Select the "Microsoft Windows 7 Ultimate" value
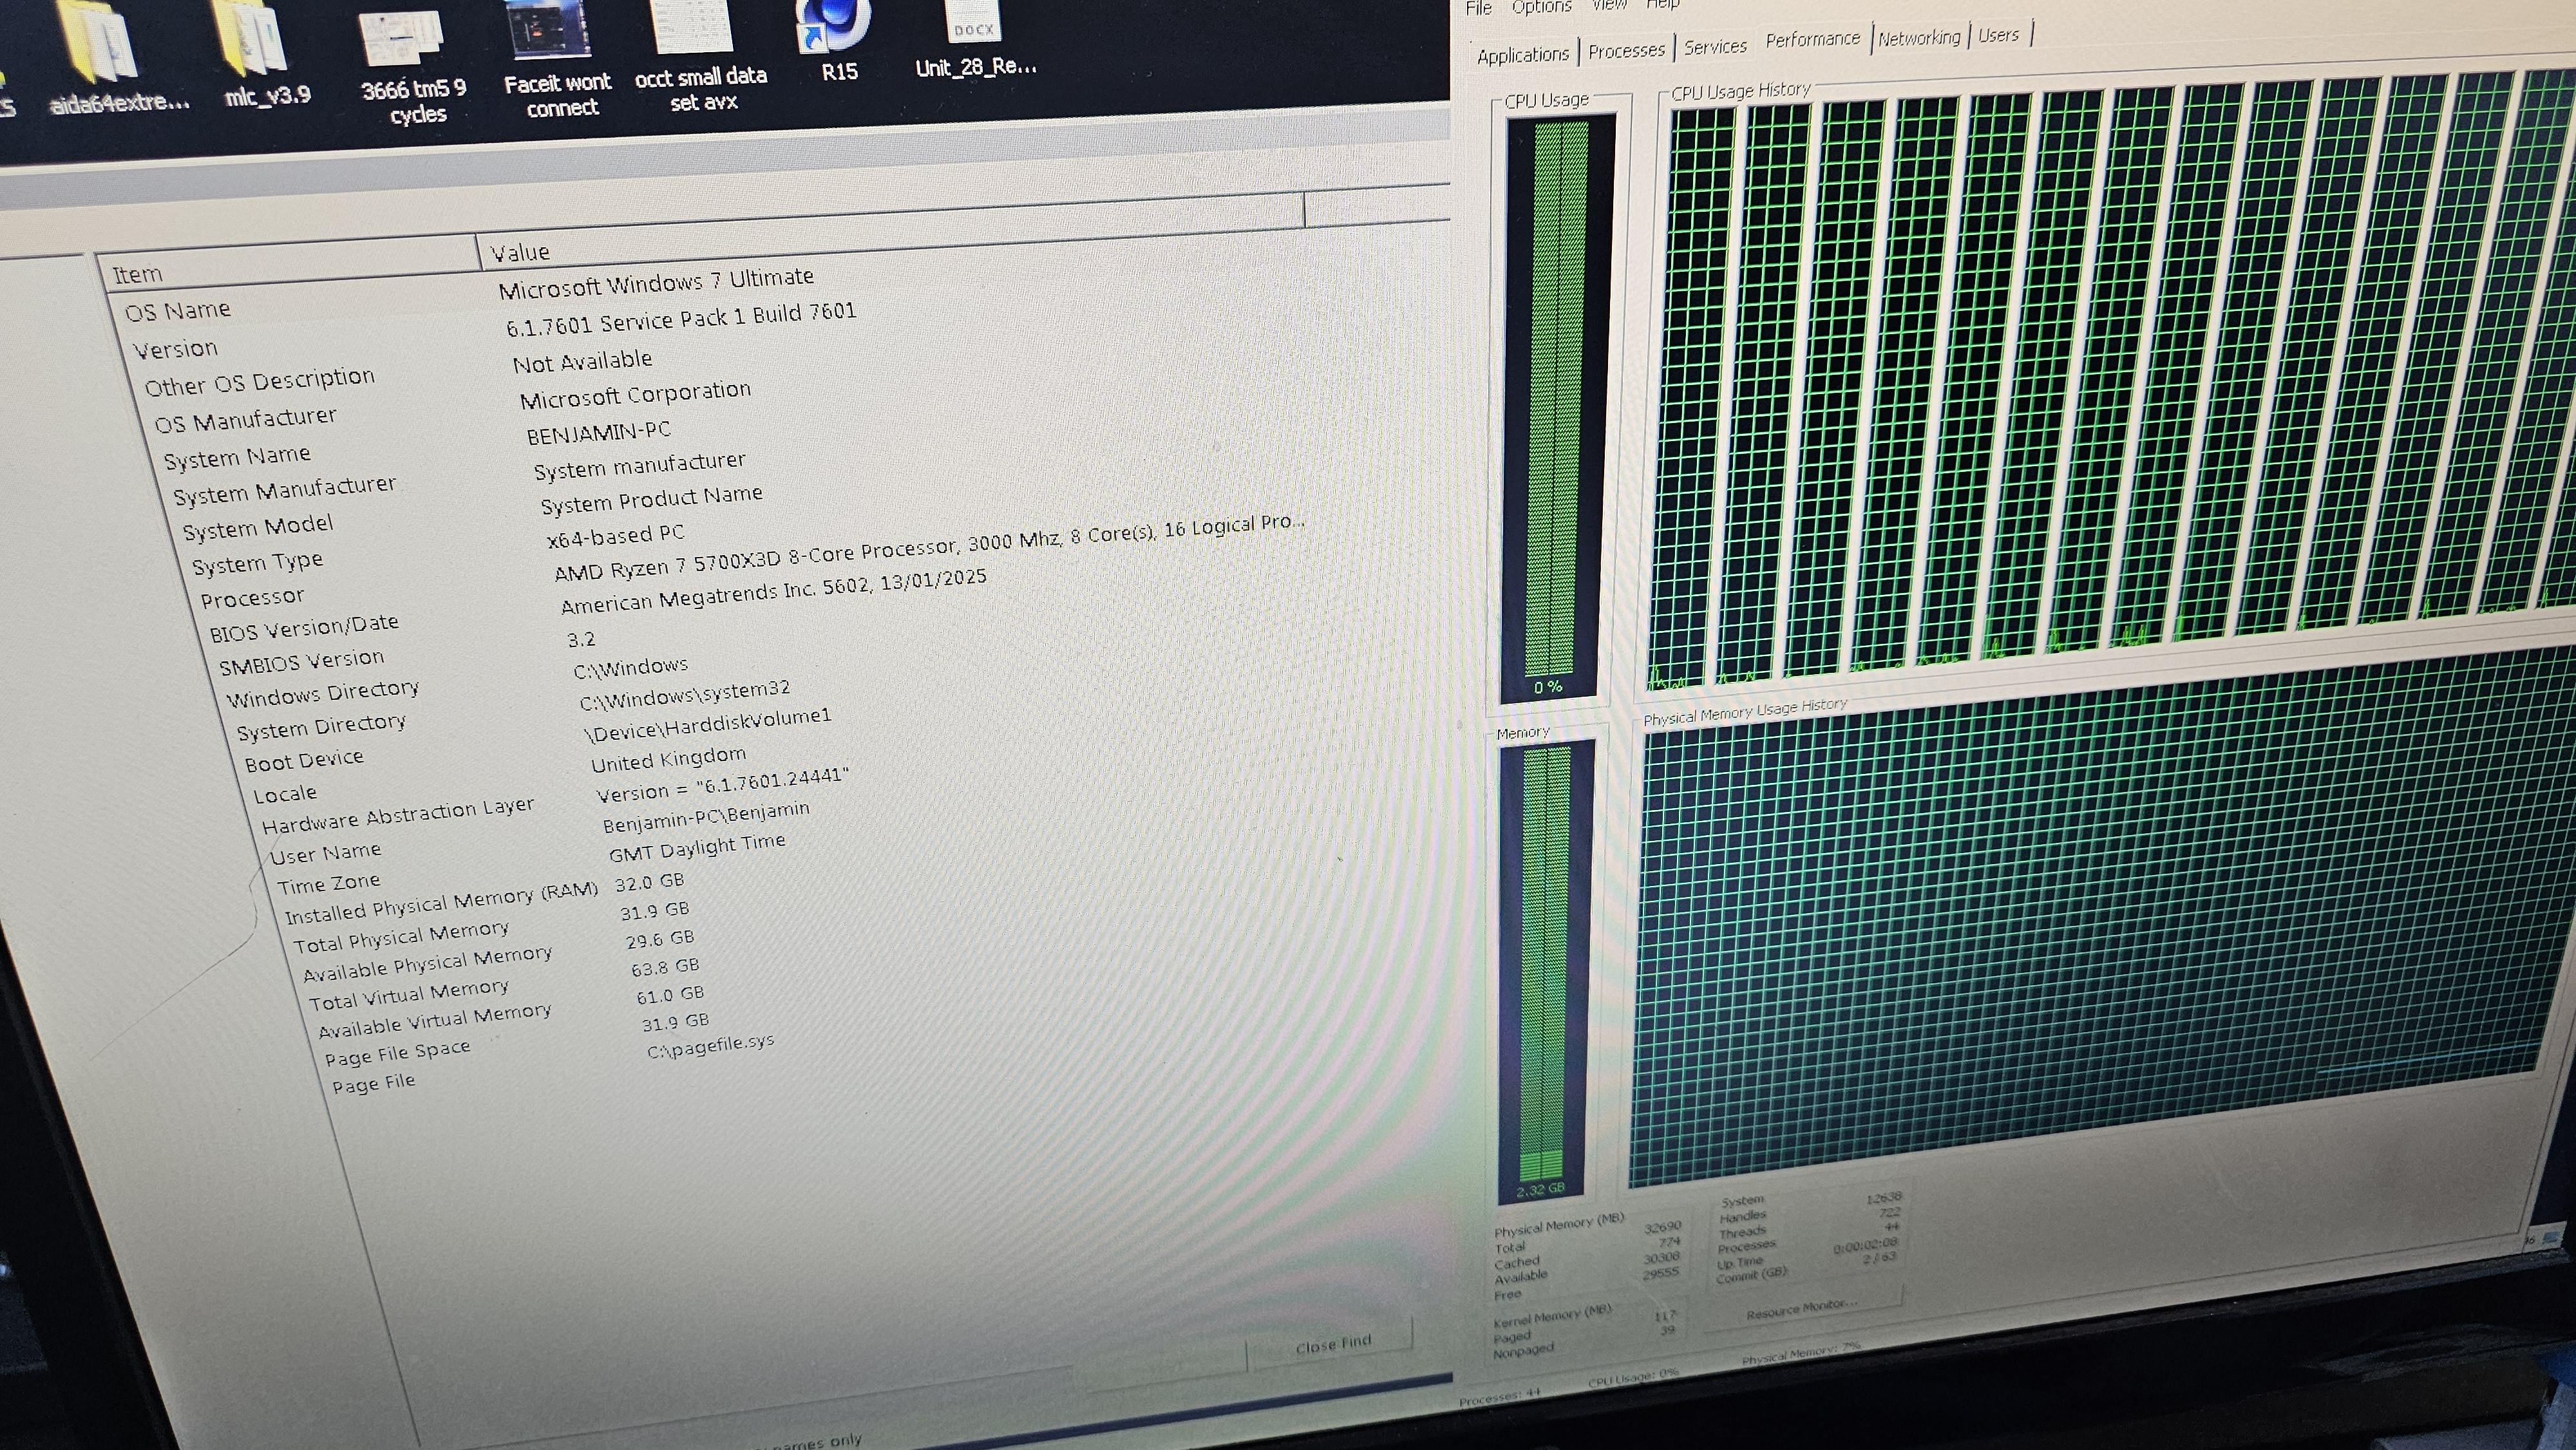The image size is (2576, 1450). (x=656, y=282)
